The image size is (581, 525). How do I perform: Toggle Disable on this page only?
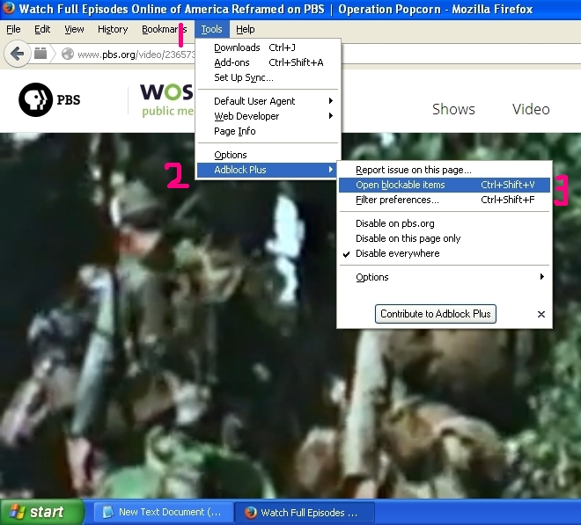point(445,238)
